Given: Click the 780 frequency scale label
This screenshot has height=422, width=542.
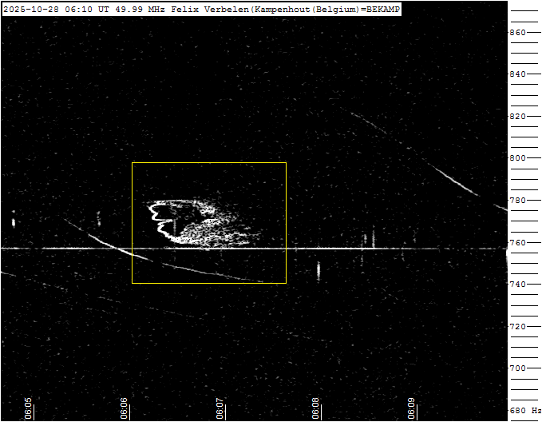Looking at the screenshot, I should coord(518,201).
